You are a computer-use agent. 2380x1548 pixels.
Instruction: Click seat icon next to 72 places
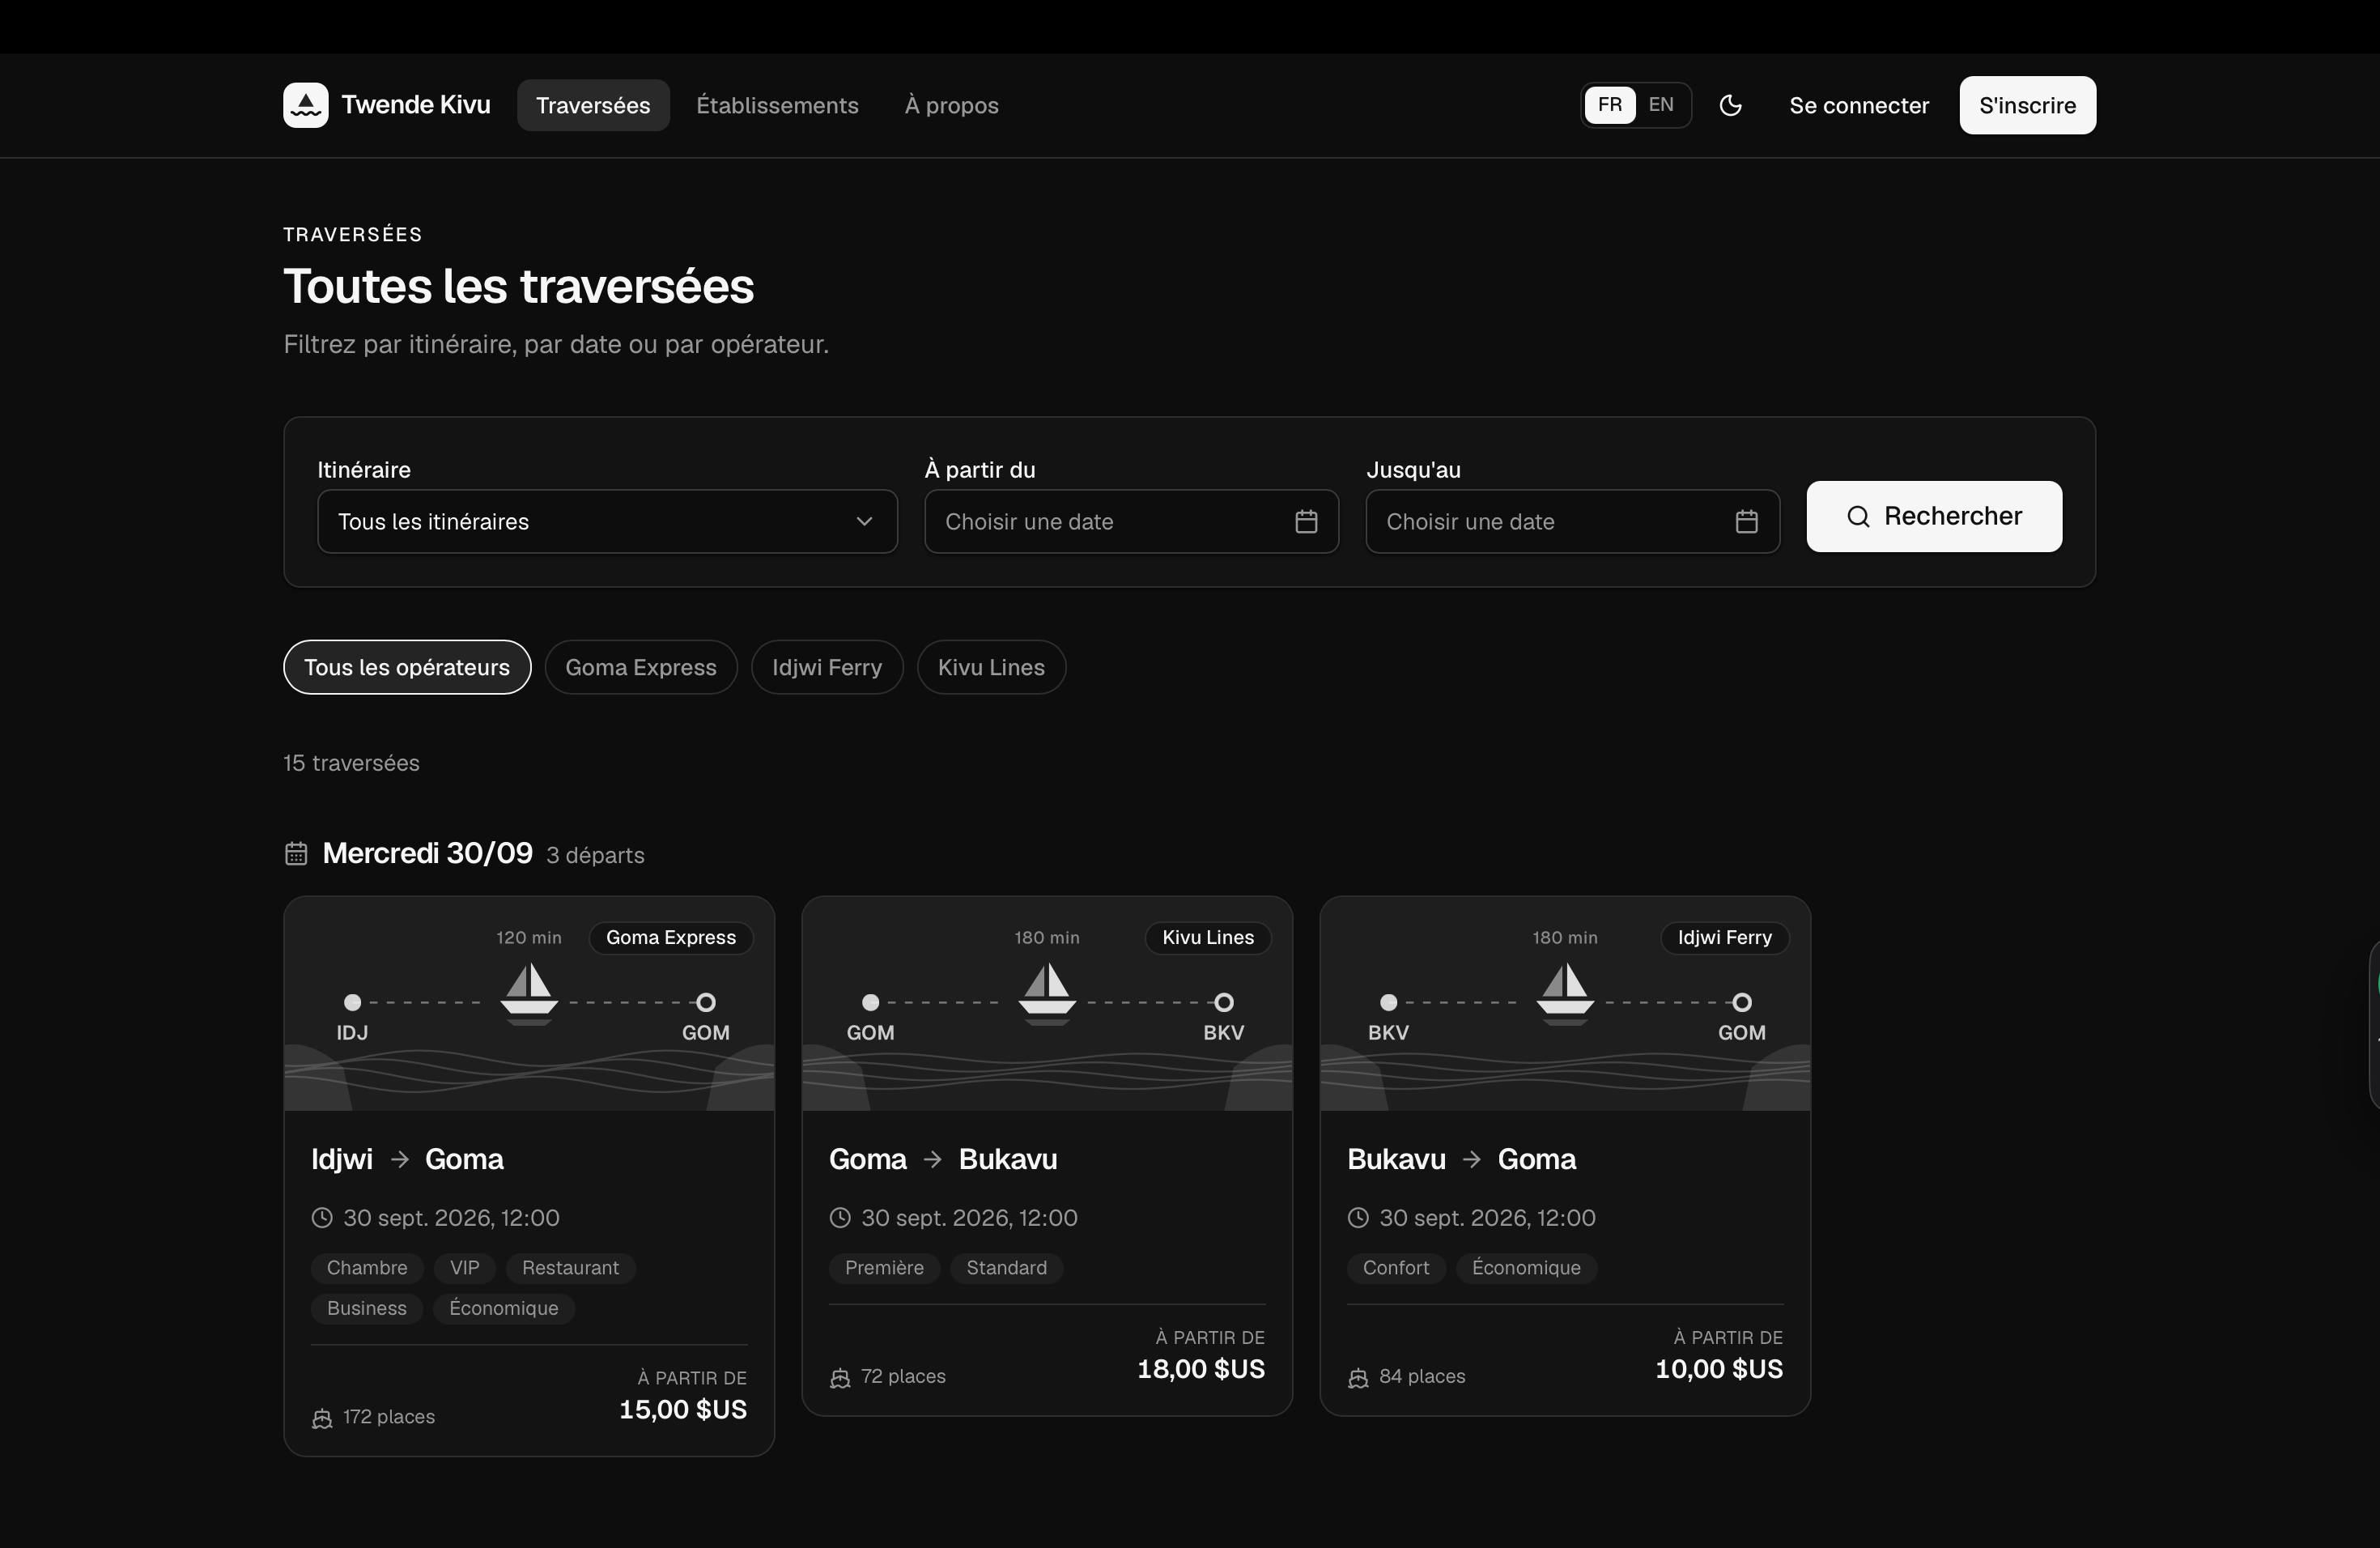tap(840, 1378)
